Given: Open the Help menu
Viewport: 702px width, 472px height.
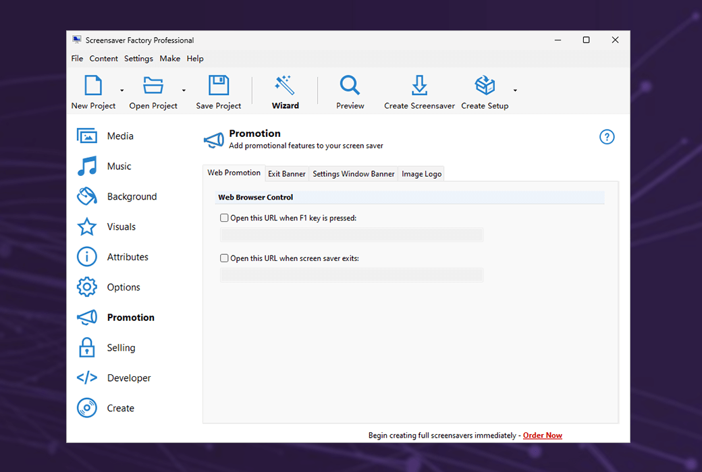Looking at the screenshot, I should click(195, 59).
